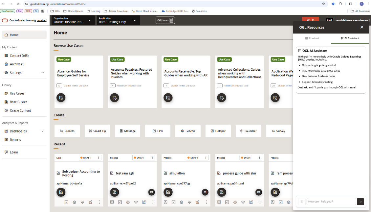Open DRAFT status menu on test ram agb card
This screenshot has width=371, height=212.
[x=143, y=158]
